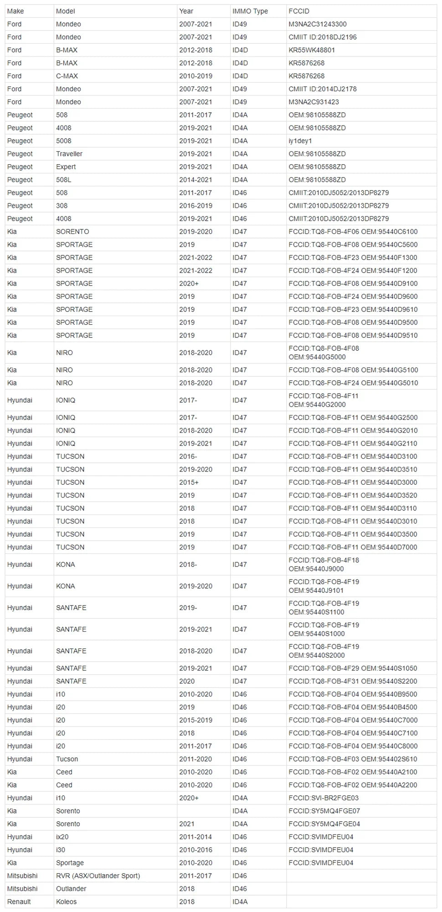Click the iy1dey1 FCCID cell
This screenshot has height=912, width=442.
[300, 141]
